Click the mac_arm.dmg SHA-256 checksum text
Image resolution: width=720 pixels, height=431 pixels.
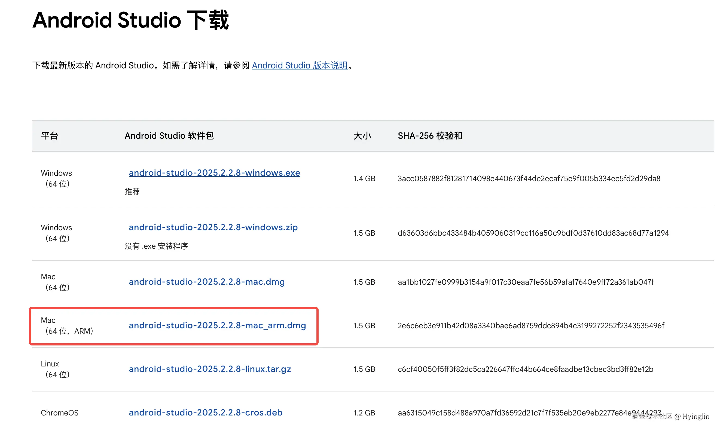coord(531,326)
